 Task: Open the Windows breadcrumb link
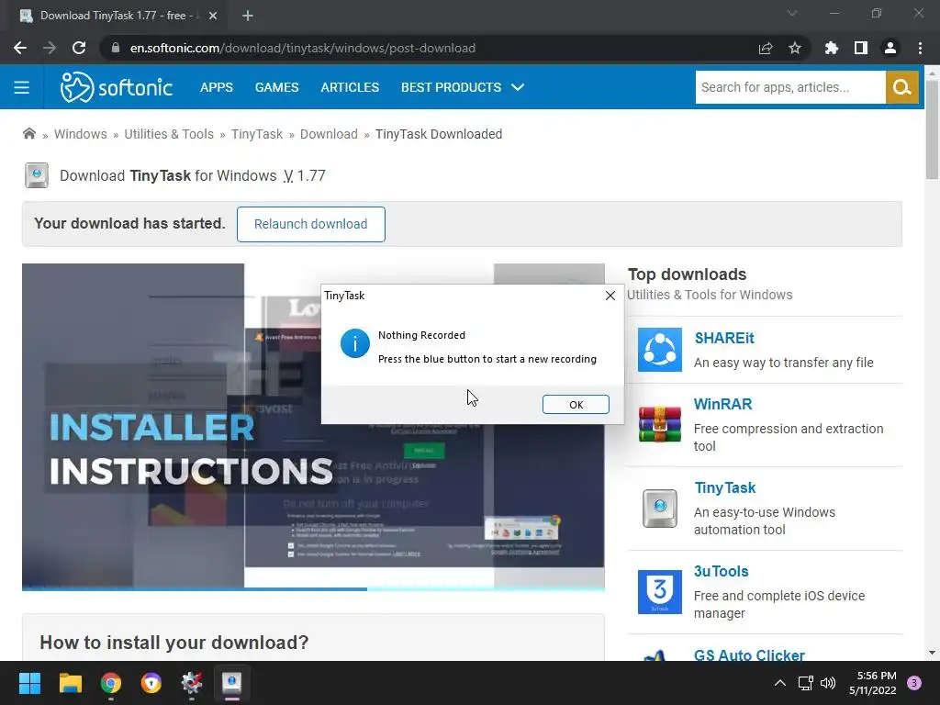81,134
